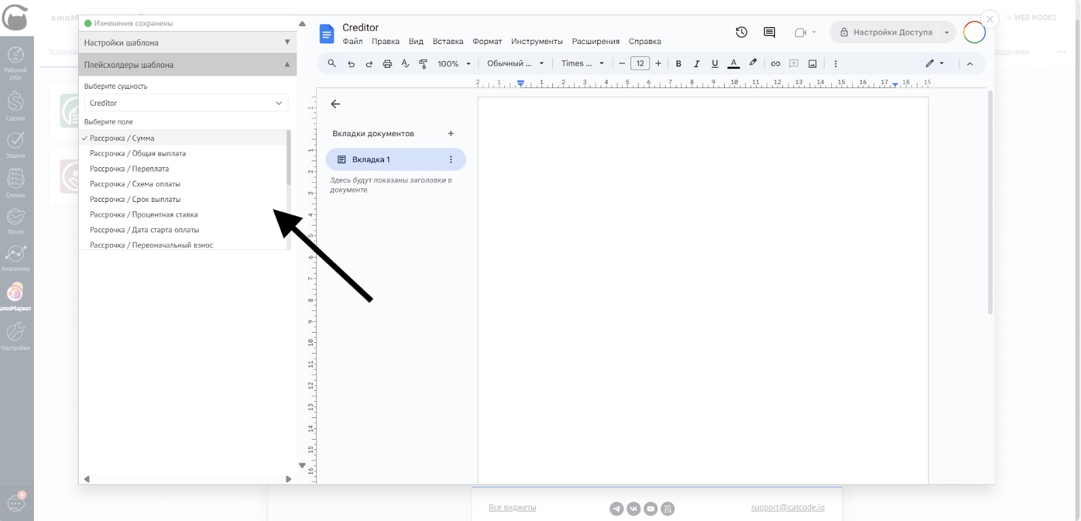Open version history clock icon
This screenshot has height=521, width=1081.
point(742,32)
